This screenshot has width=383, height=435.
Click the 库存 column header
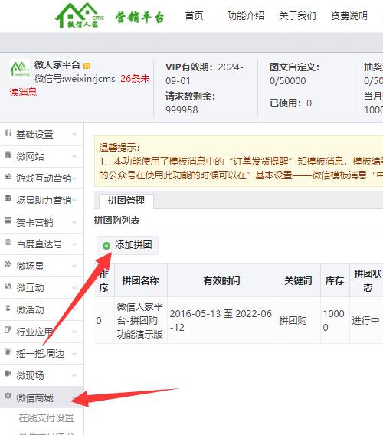[x=335, y=280]
